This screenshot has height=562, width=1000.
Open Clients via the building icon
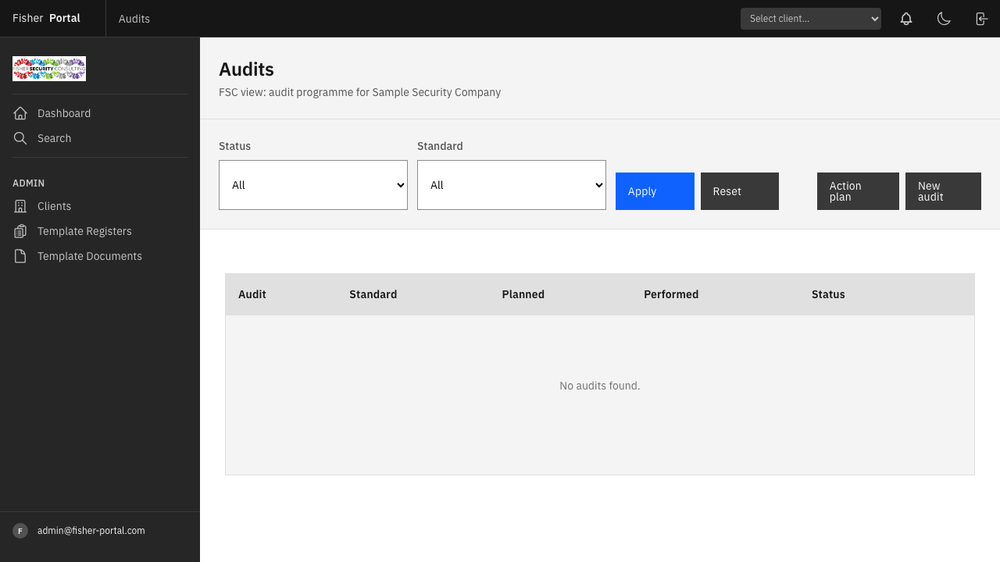click(20, 205)
